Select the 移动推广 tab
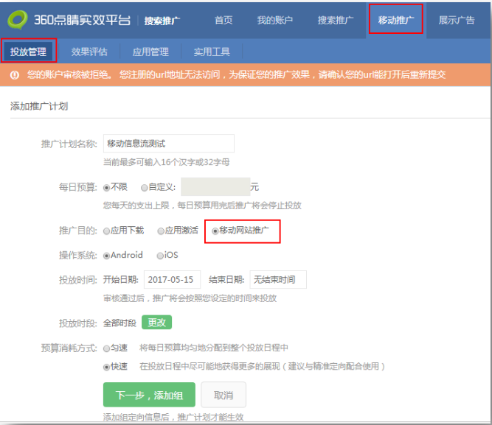This screenshot has width=492, height=425. click(396, 20)
